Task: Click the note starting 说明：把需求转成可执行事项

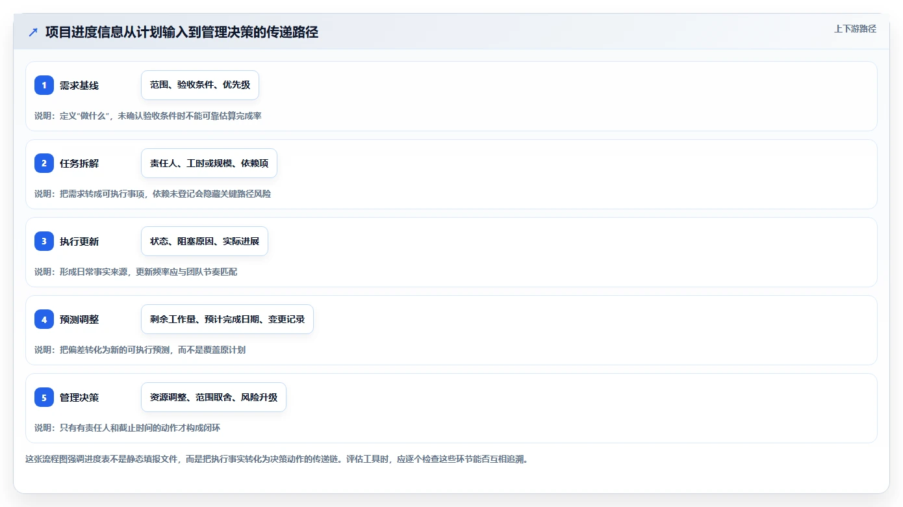Action: [x=153, y=194]
